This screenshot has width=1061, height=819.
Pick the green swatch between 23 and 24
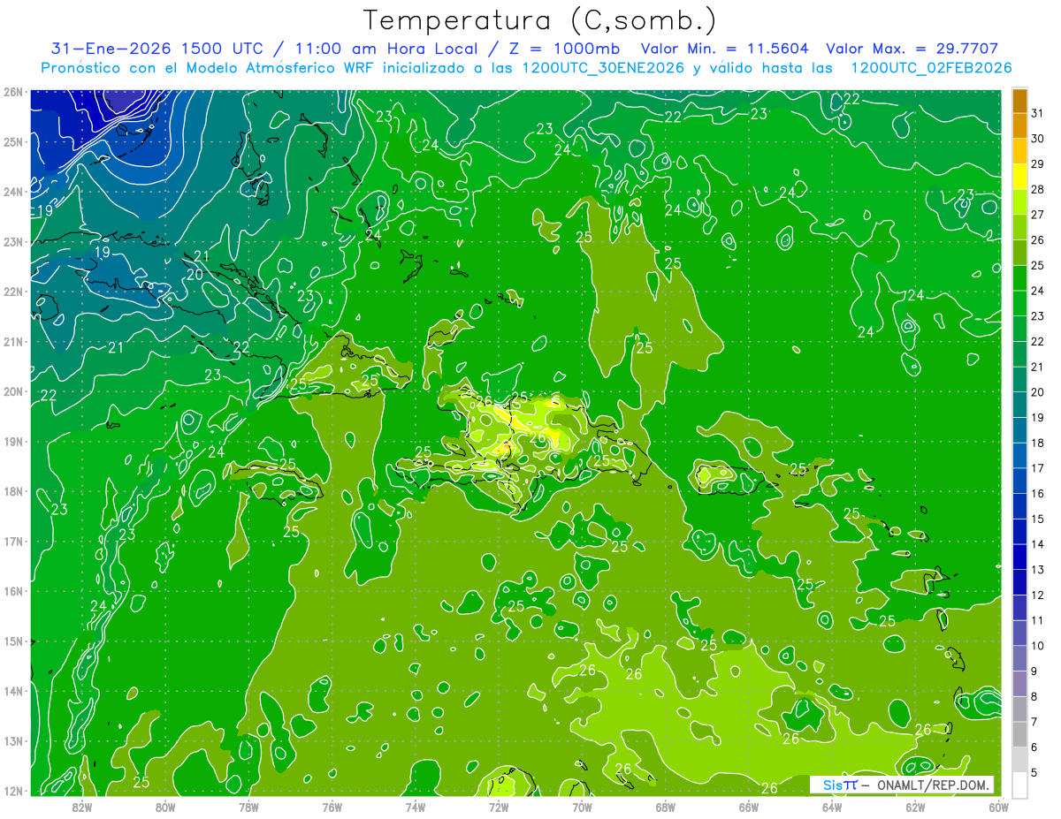coord(1019,303)
